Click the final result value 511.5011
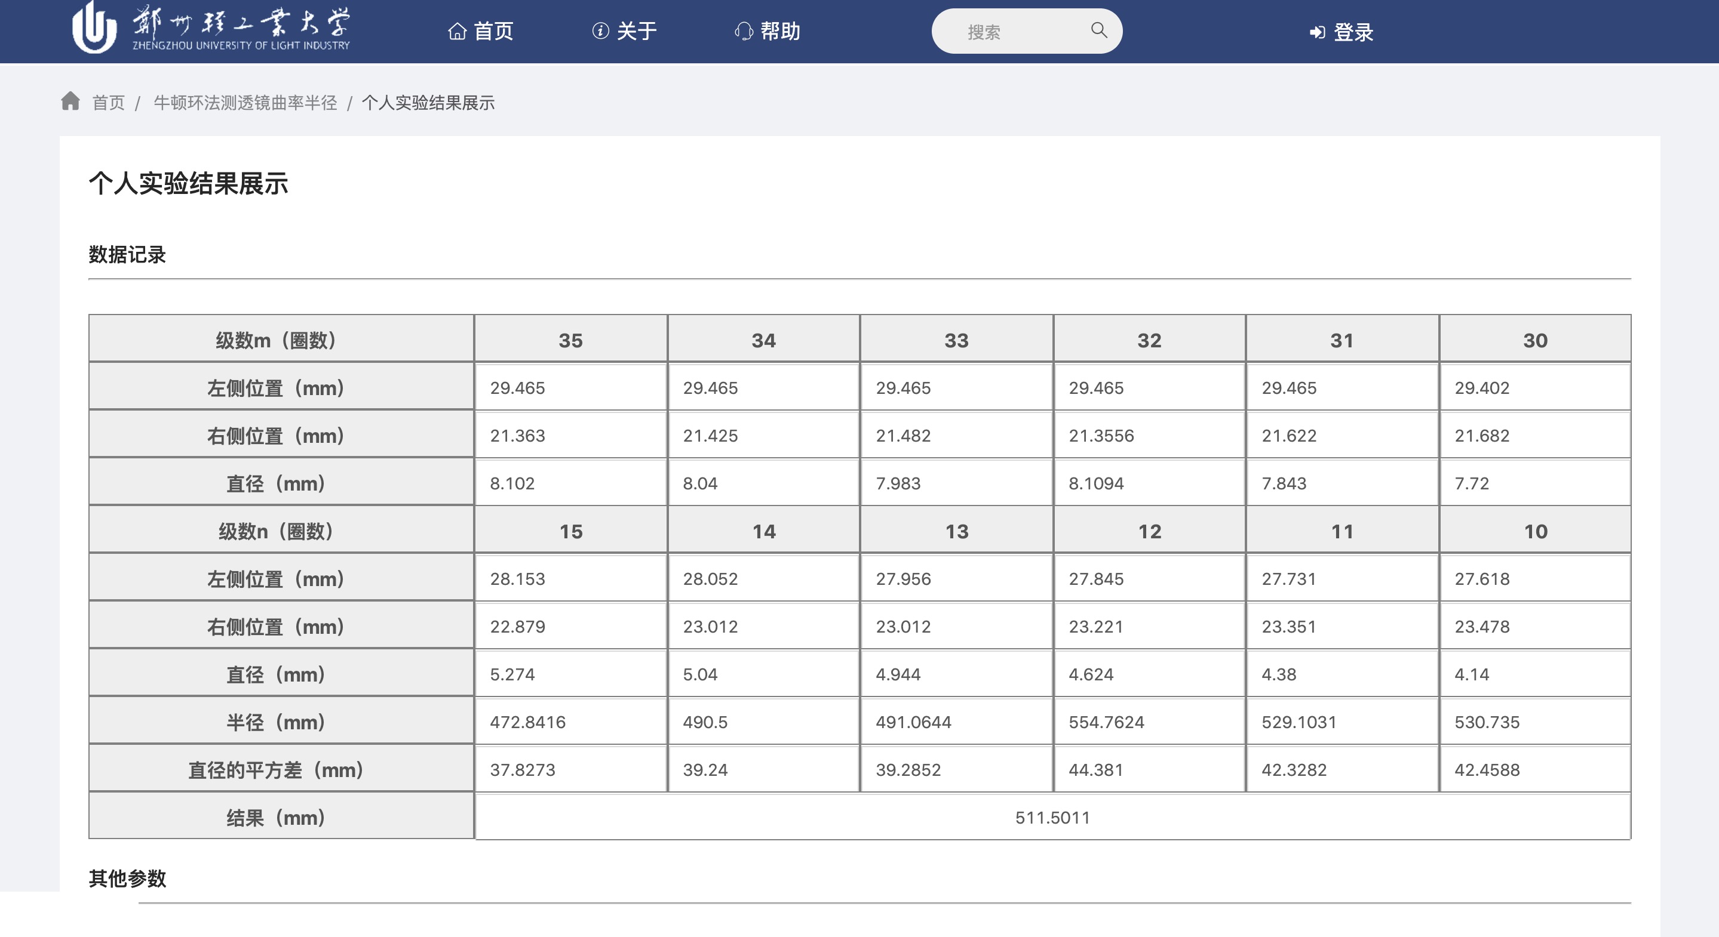 click(1052, 816)
